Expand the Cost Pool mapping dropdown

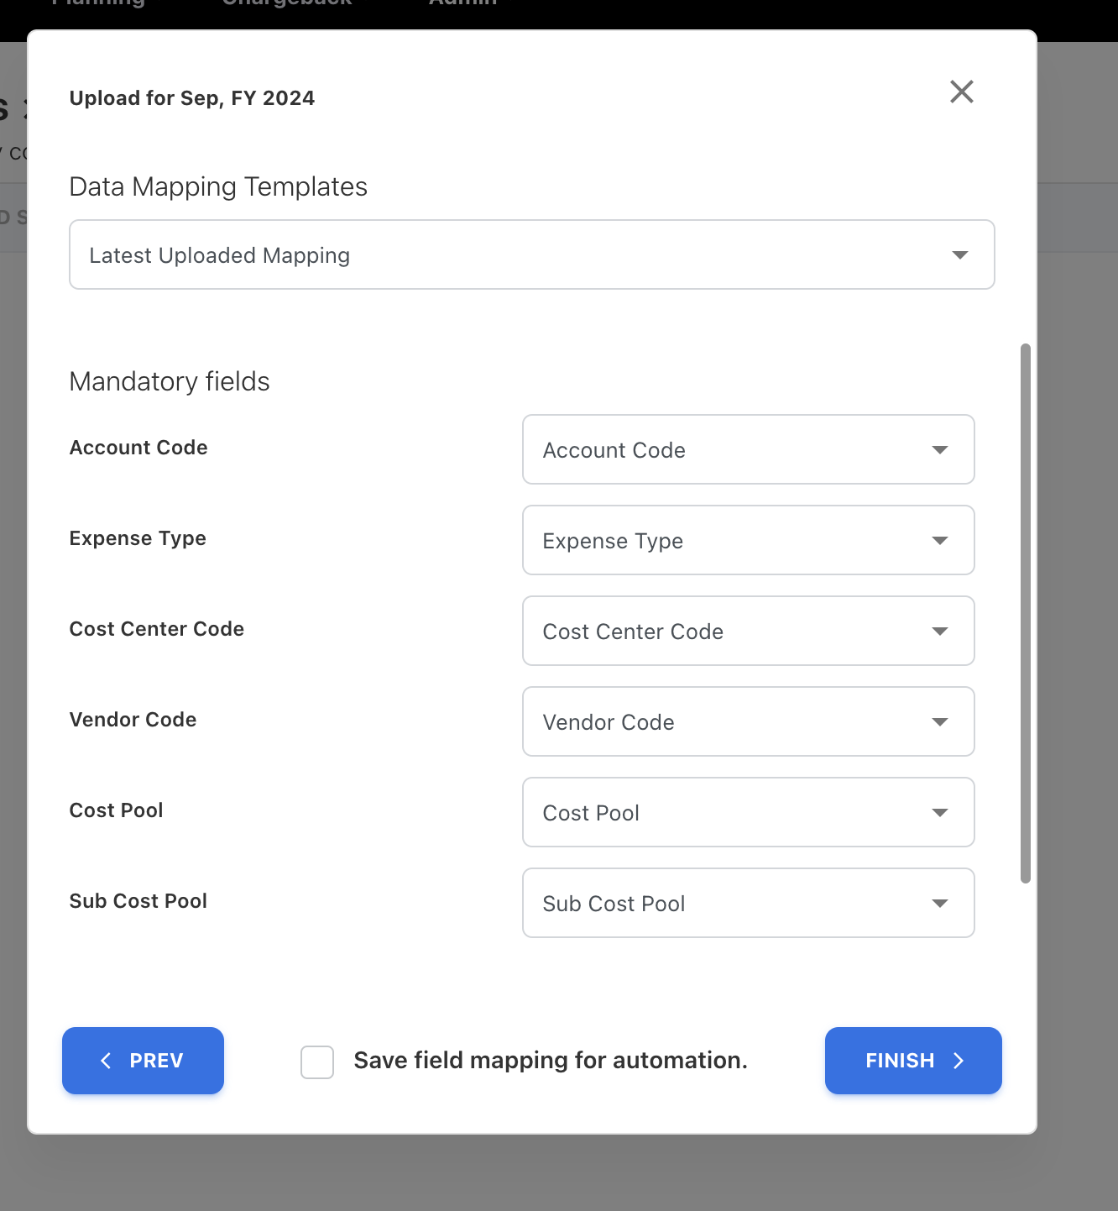pos(747,812)
